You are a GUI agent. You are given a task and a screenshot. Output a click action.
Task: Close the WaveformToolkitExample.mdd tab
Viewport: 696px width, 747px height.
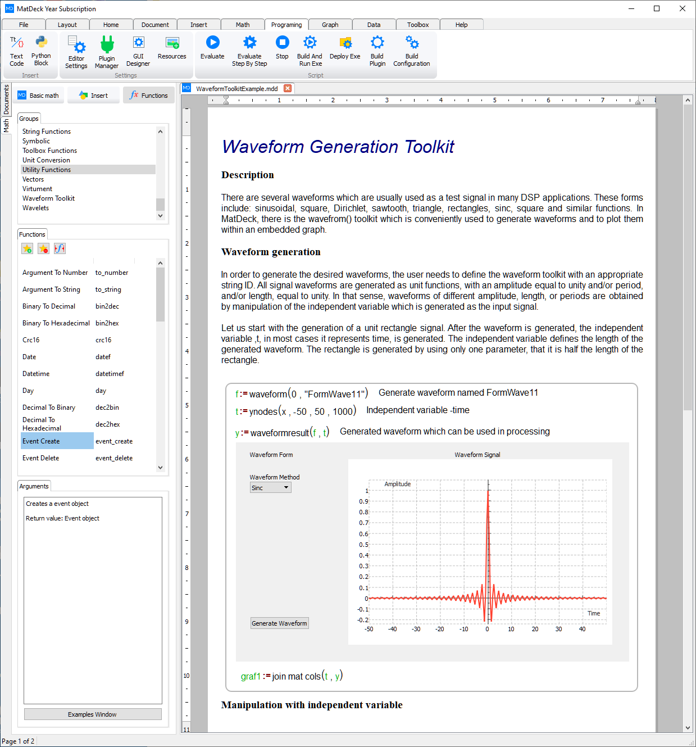point(288,88)
